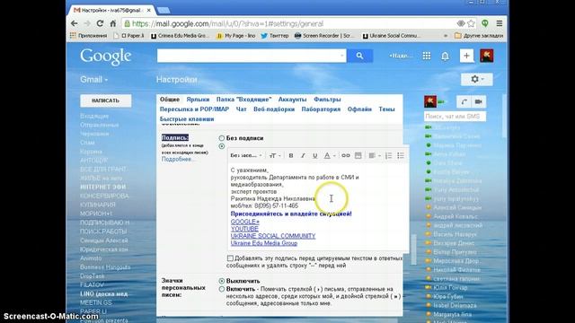Toggle underline in signature editor

[x=314, y=155]
